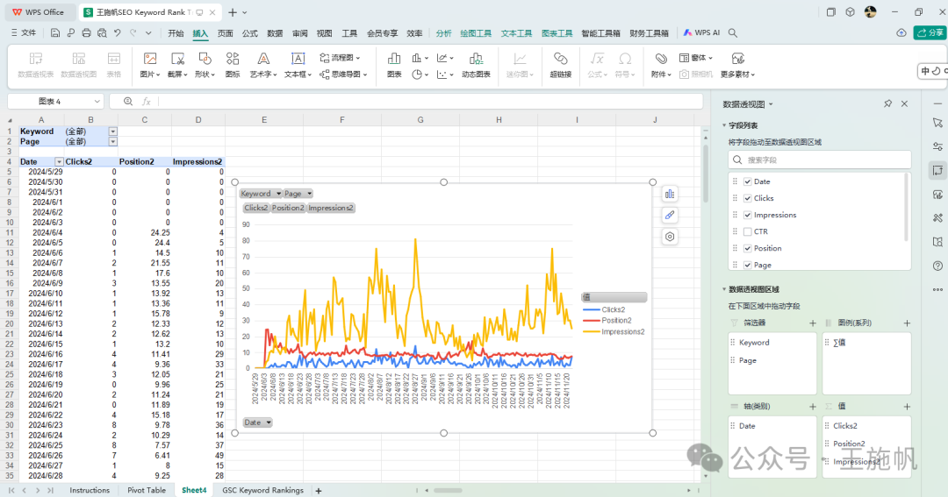Screen dimensions: 948x497
Task: Click the horizontal scrollbar thumb at bottom
Action: 448,490
